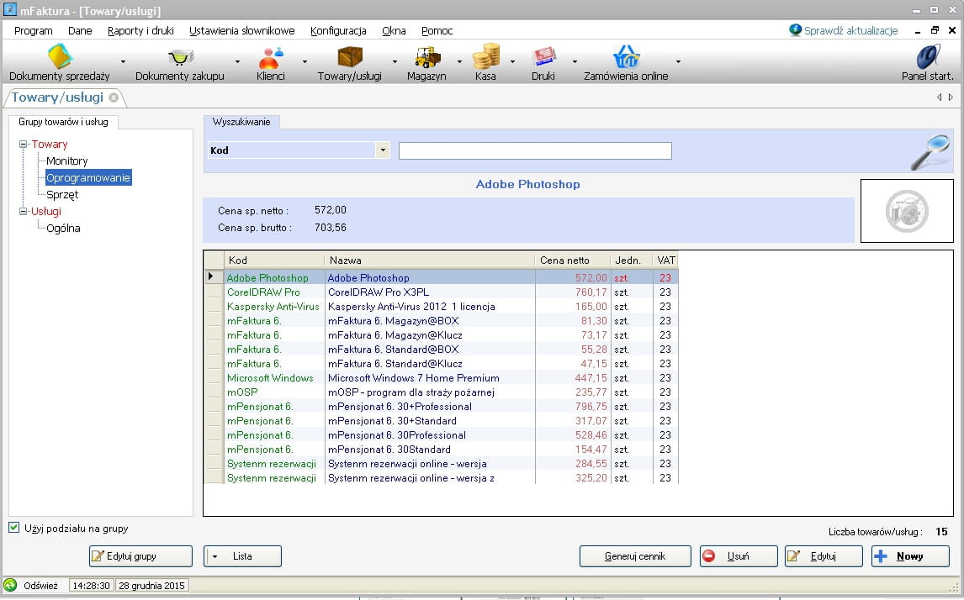Screen dimensions: 964x600
Task: Open the Kod search field dropdown
Action: (x=383, y=150)
